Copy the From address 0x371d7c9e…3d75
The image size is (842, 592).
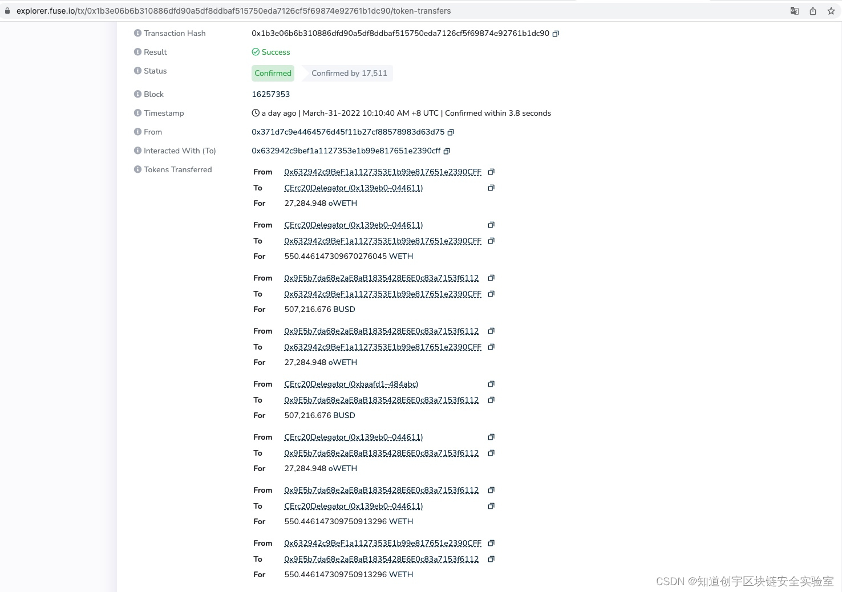pyautogui.click(x=451, y=132)
